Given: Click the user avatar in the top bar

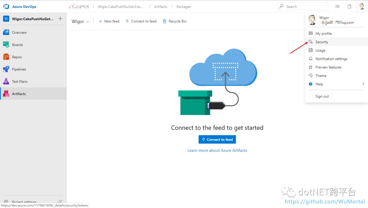Looking at the screenshot, I should 362,6.
